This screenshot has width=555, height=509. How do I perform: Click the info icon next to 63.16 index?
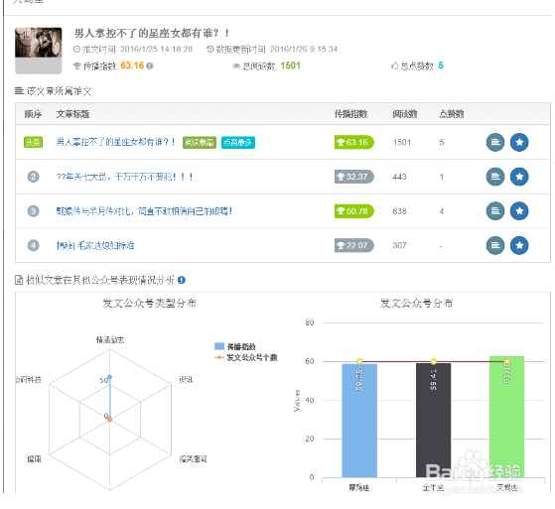tap(150, 65)
